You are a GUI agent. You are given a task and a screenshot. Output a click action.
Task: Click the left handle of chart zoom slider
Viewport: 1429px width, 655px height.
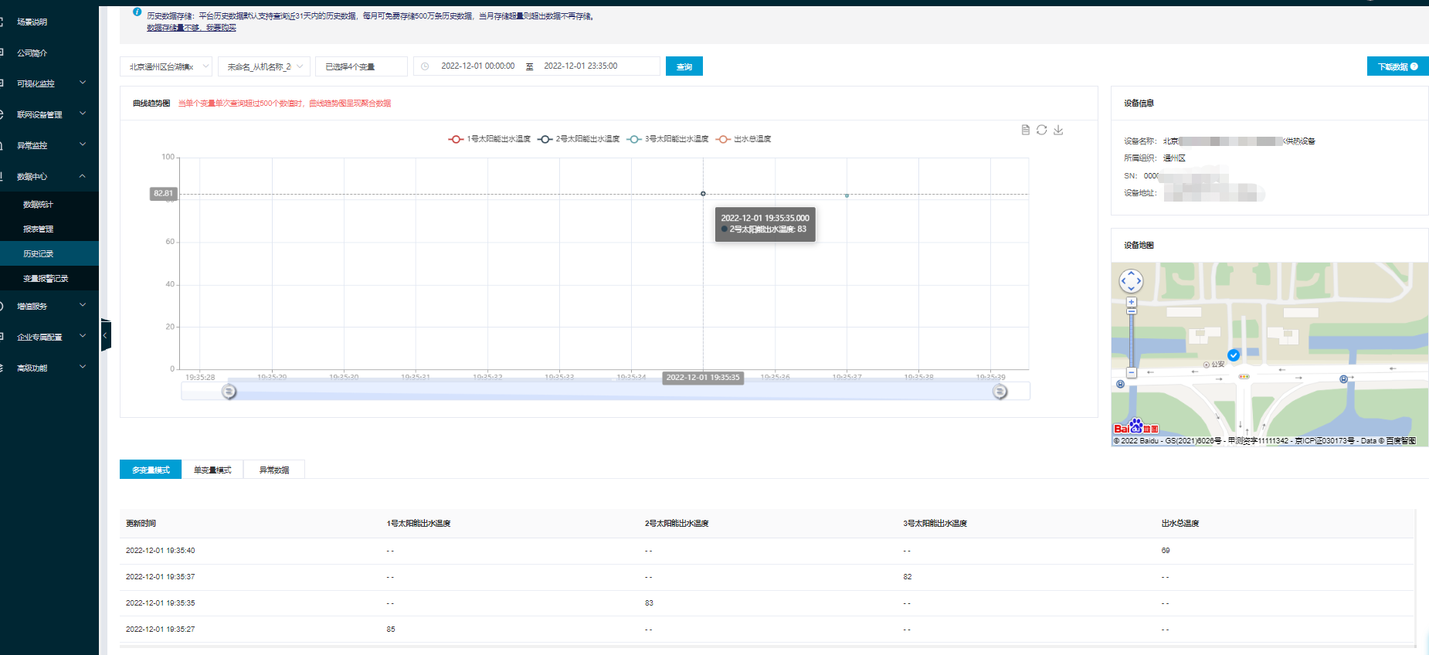pyautogui.click(x=229, y=392)
